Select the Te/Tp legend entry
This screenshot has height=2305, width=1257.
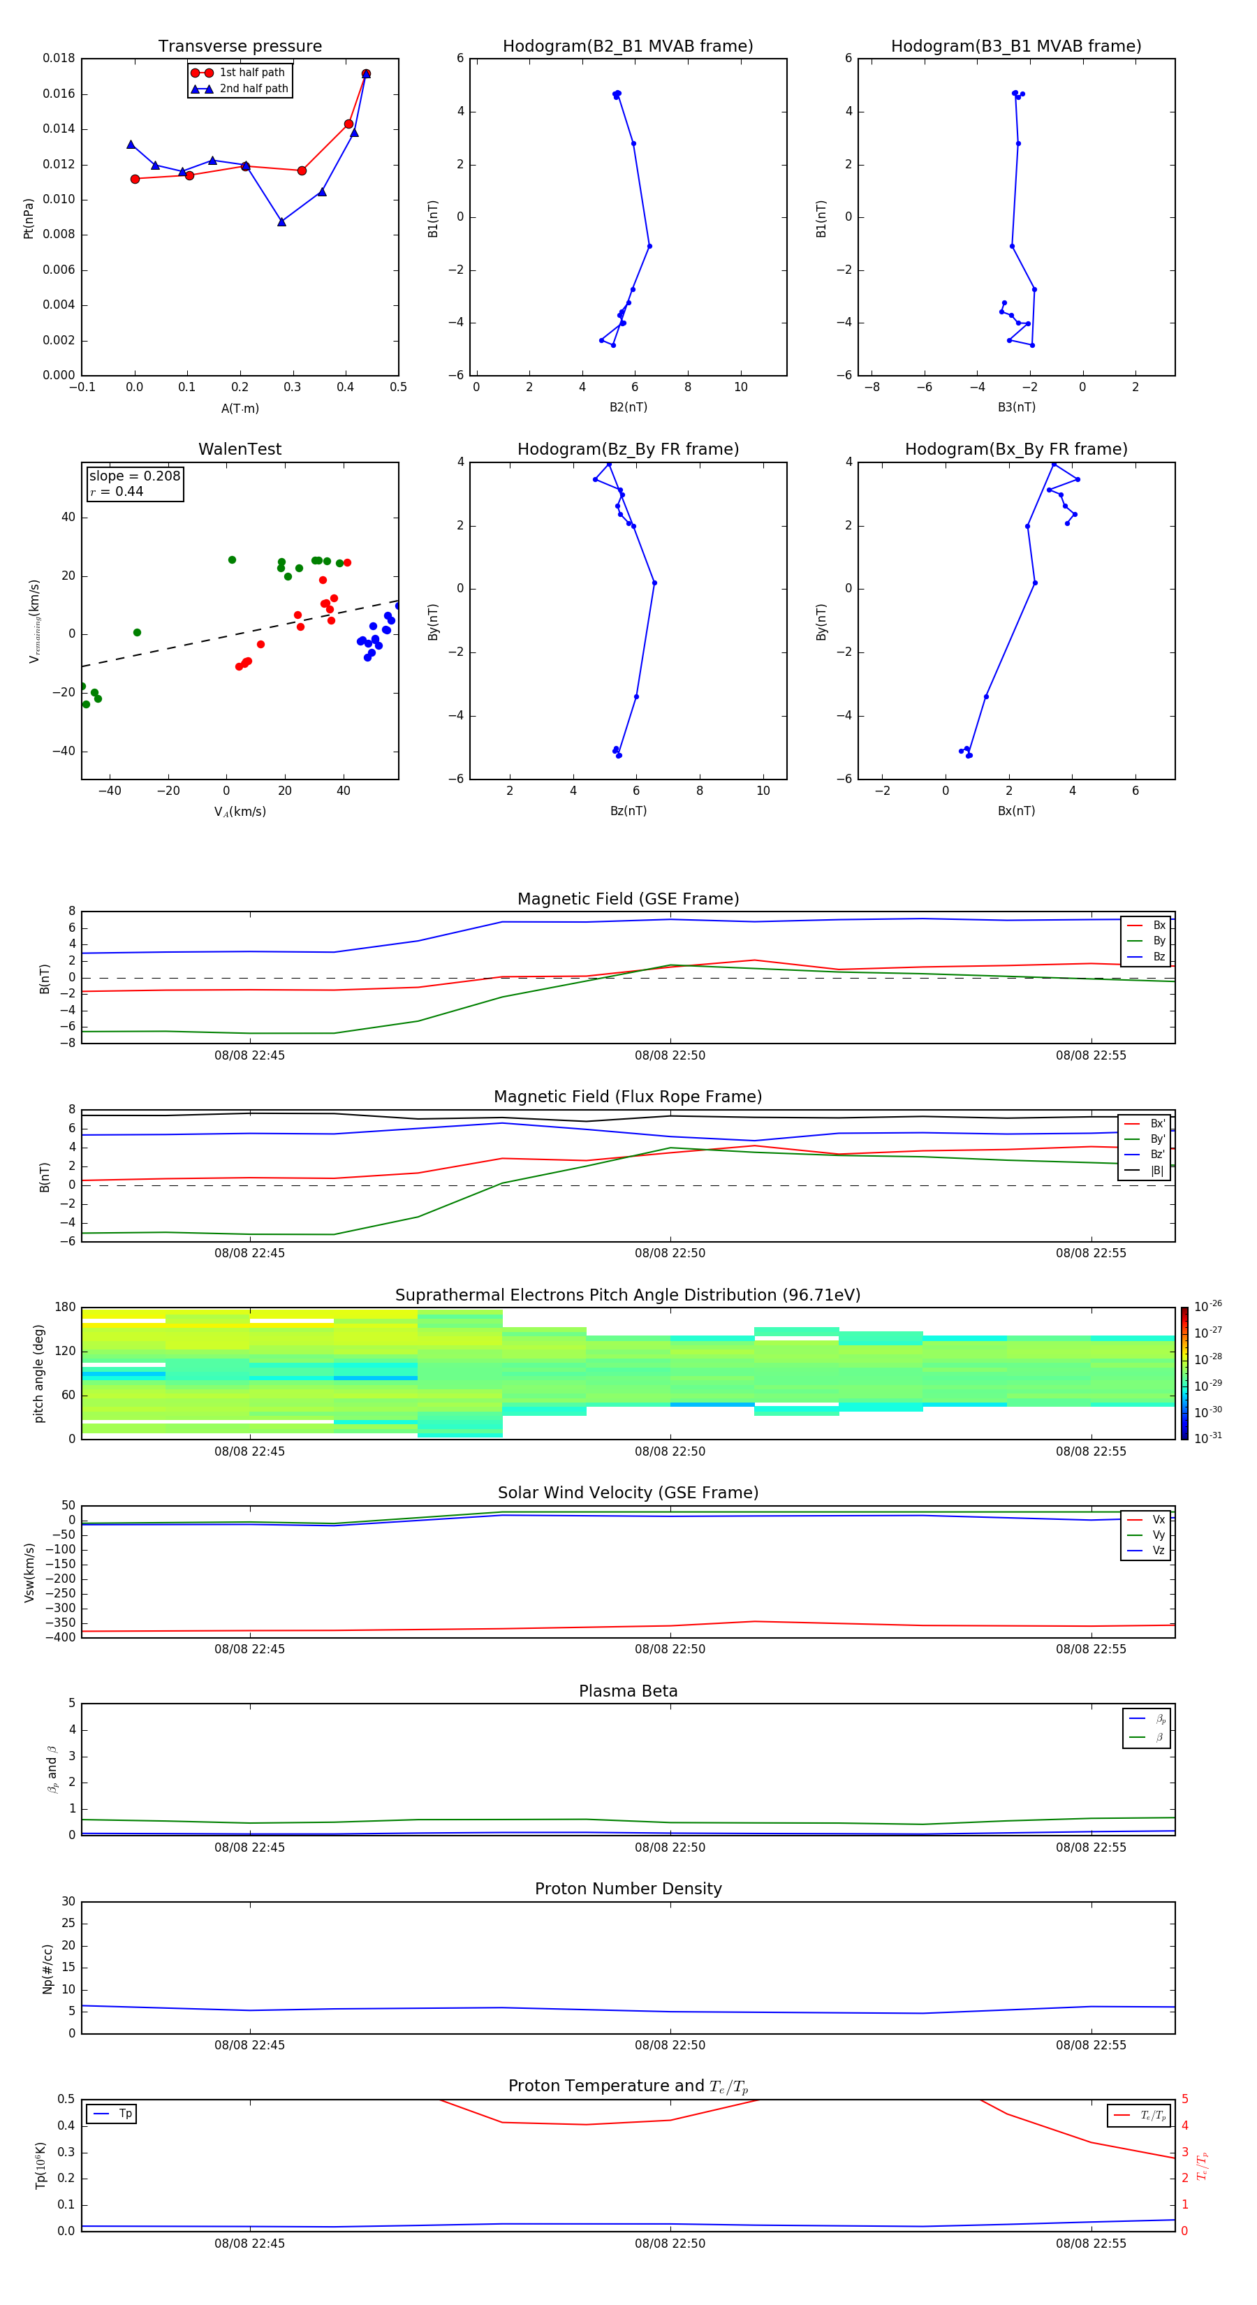pyautogui.click(x=1140, y=2116)
